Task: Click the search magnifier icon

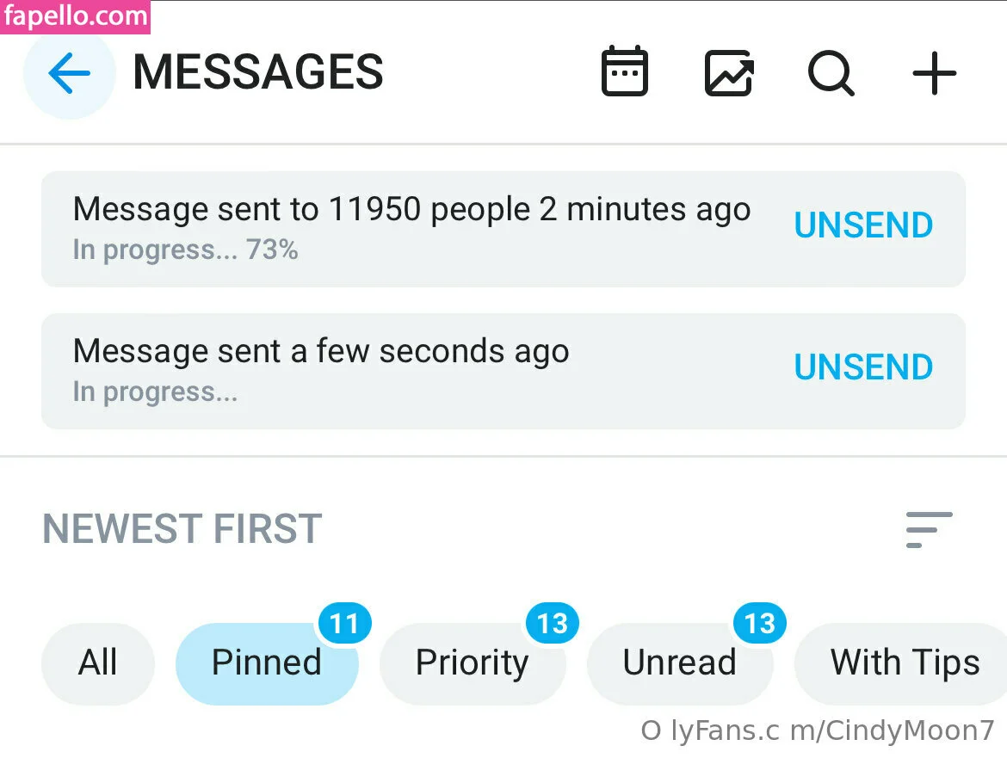Action: coord(831,73)
